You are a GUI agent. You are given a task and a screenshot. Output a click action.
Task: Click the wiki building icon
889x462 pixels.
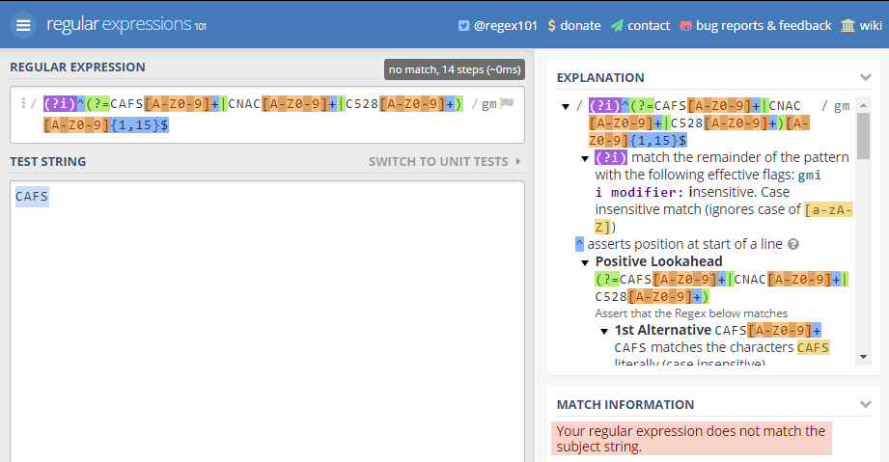847,26
